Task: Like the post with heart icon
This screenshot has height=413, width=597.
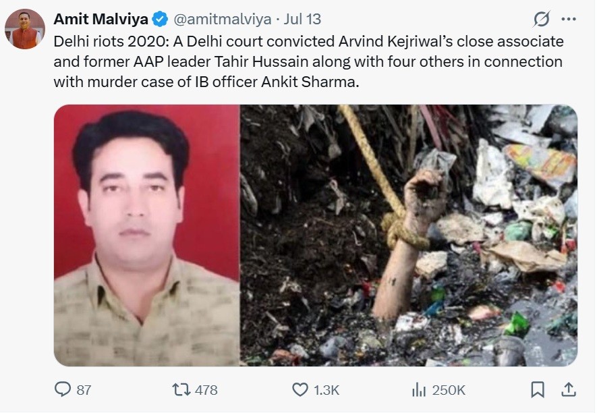Action: 300,390
